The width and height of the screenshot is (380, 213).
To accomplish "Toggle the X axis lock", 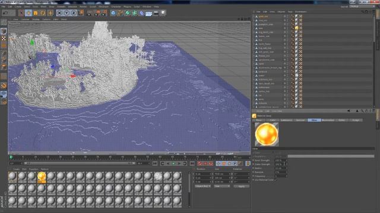I will [59, 13].
